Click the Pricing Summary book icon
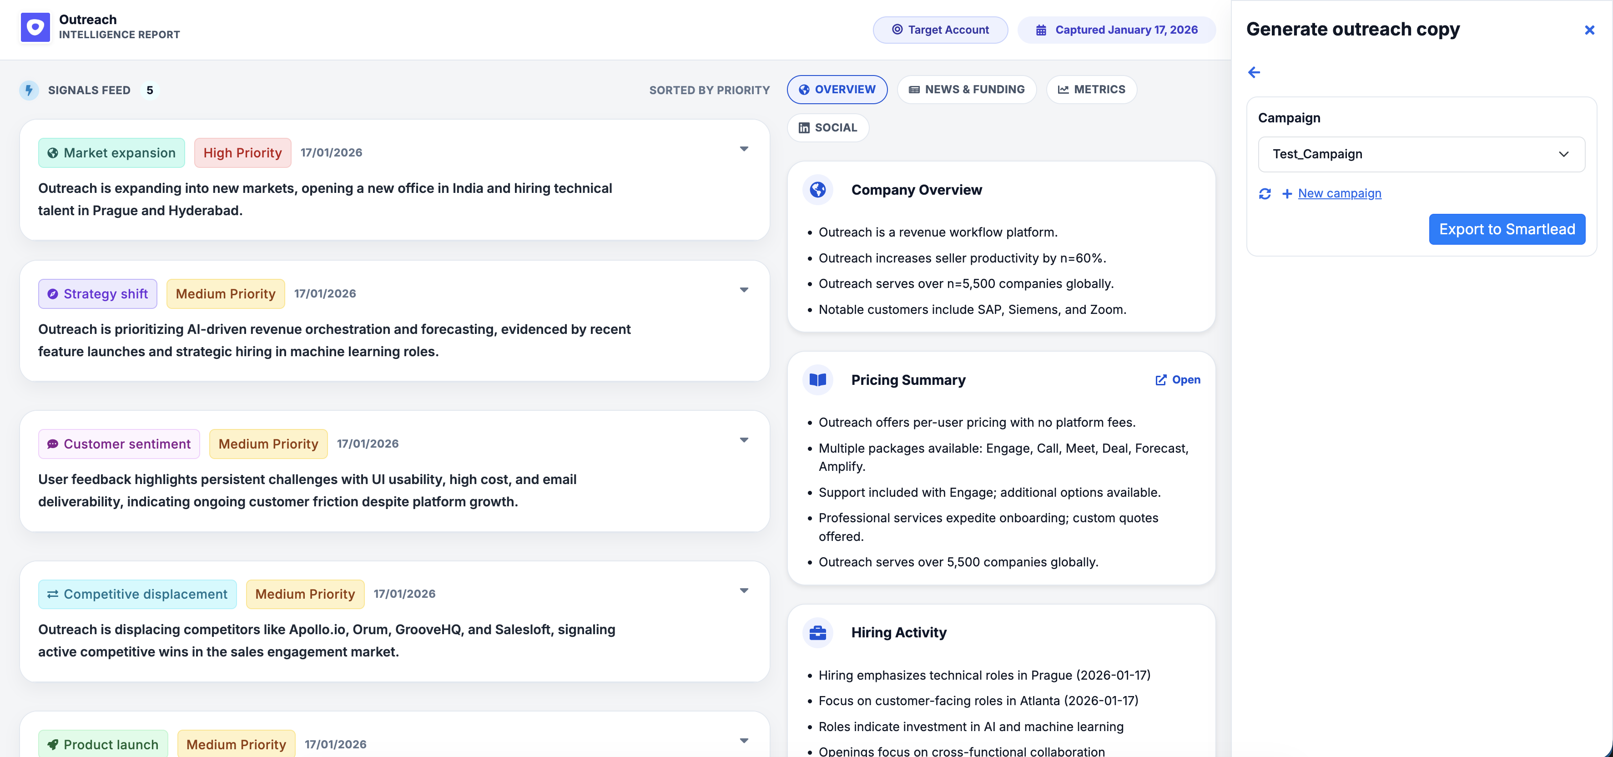Image resolution: width=1613 pixels, height=757 pixels. (x=818, y=379)
